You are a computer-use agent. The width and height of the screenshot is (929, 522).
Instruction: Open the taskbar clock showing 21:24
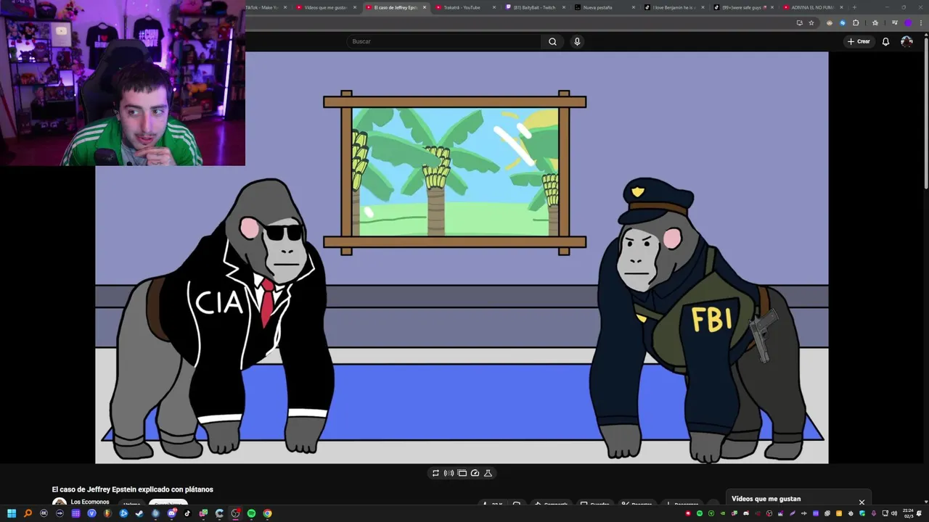908,513
